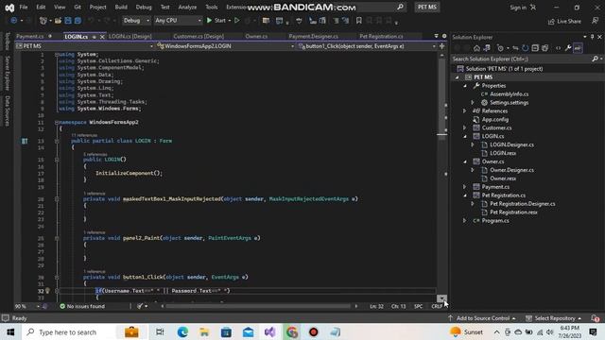Open the Analyze menu

(187, 7)
